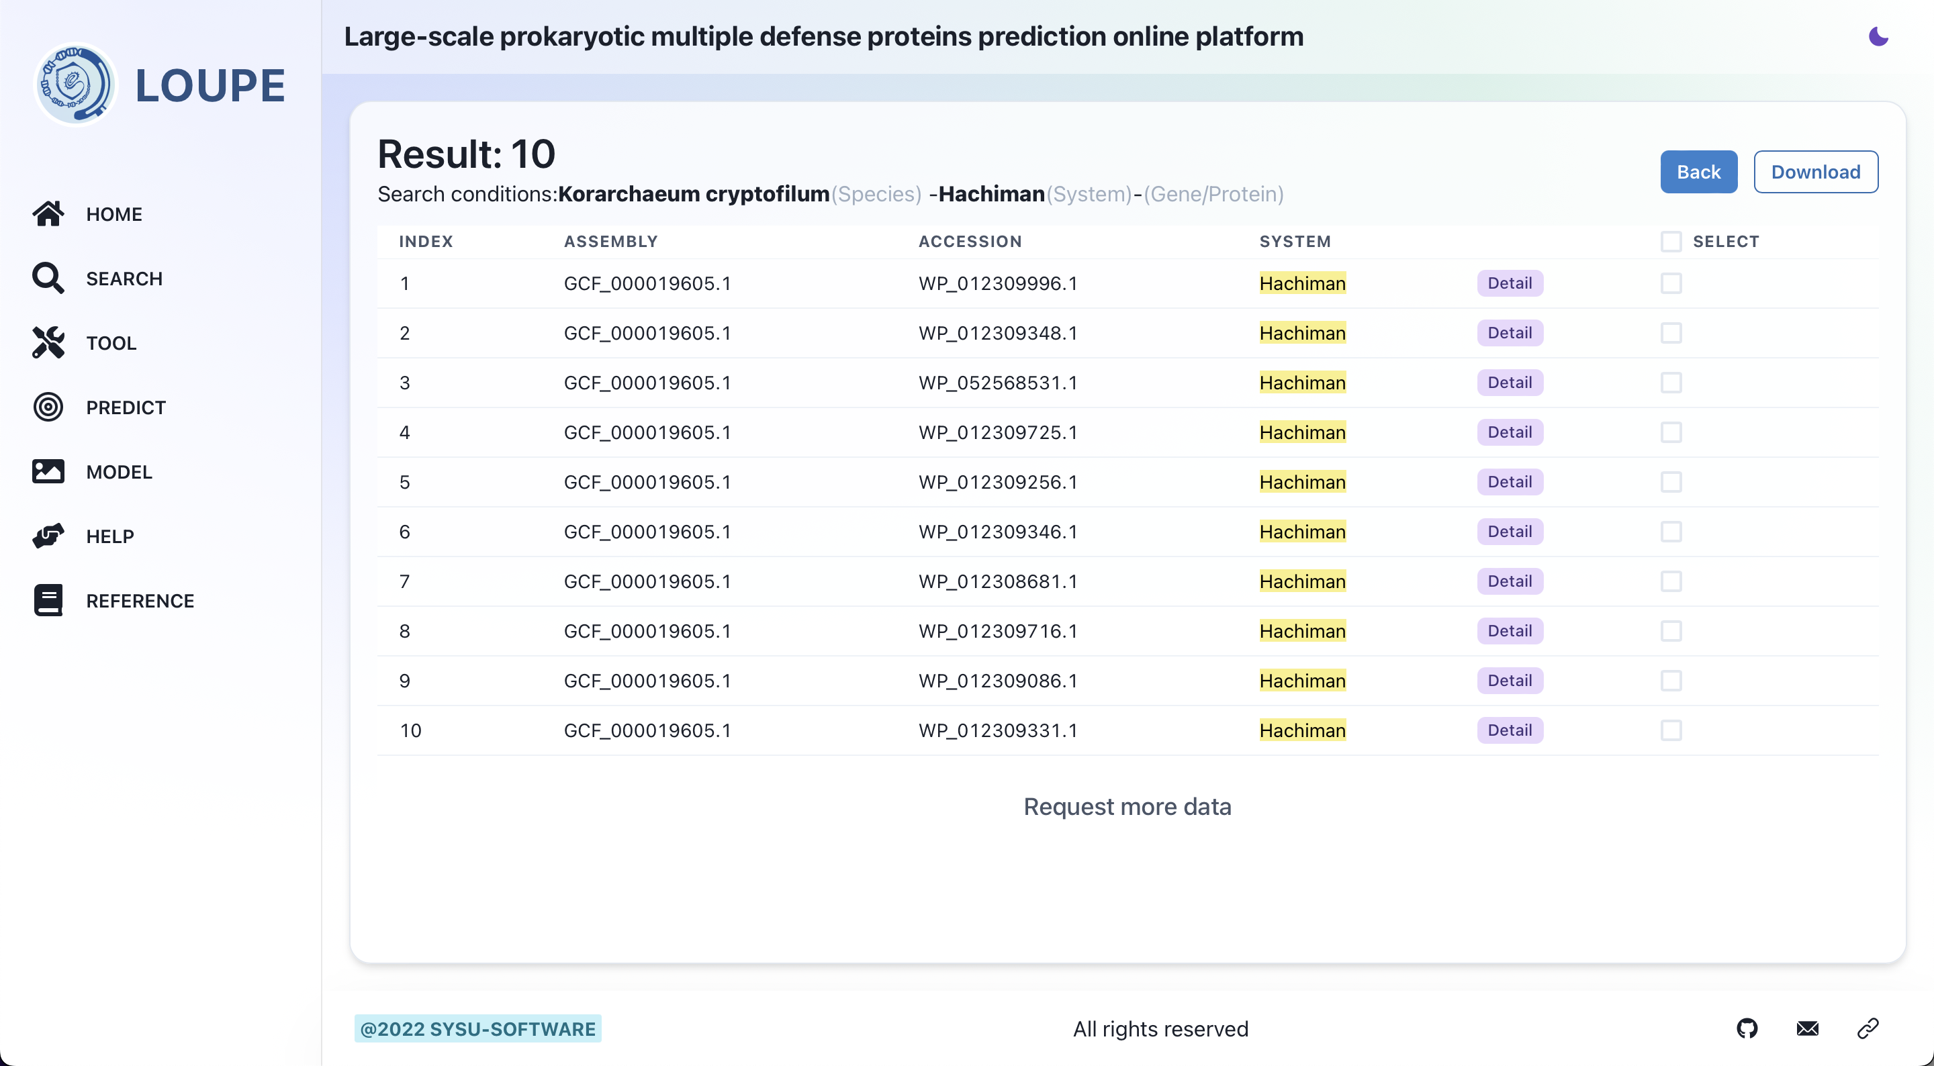1934x1066 pixels.
Task: Open Detail for WP_012309331.1
Action: click(x=1510, y=730)
